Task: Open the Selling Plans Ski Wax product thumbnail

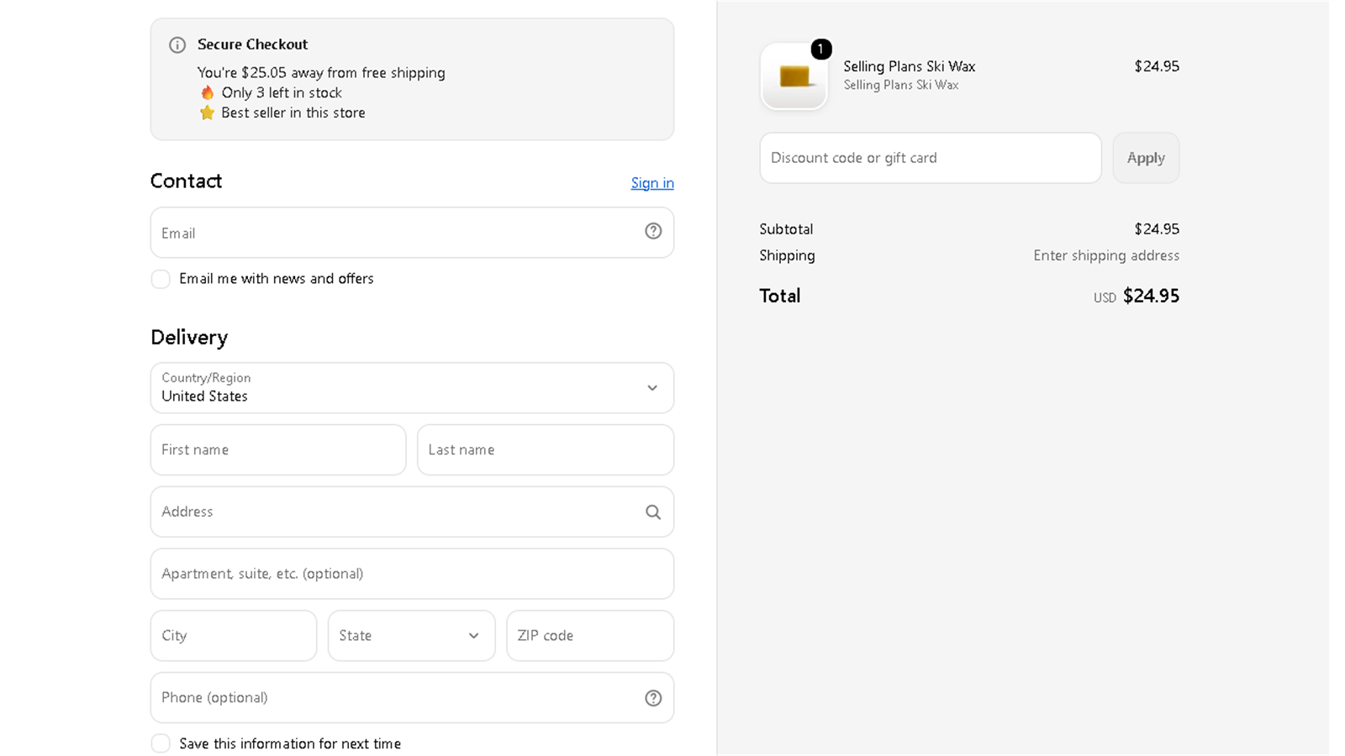Action: [794, 76]
